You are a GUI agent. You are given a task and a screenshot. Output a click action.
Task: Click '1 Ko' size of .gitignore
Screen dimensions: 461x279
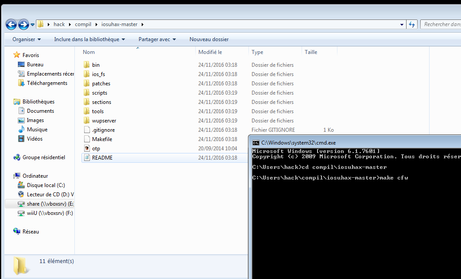coord(329,130)
